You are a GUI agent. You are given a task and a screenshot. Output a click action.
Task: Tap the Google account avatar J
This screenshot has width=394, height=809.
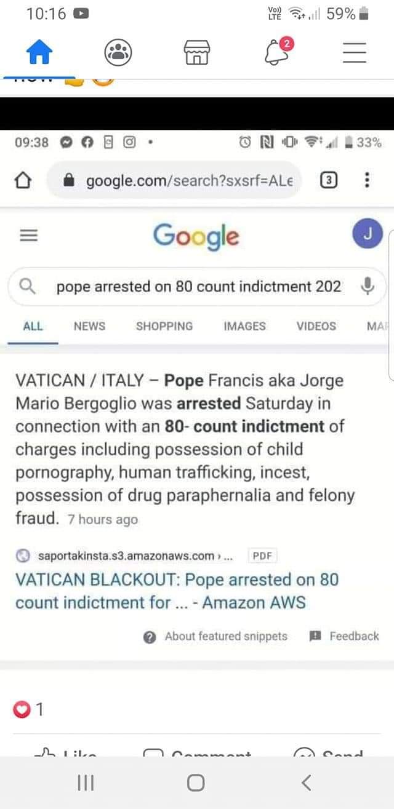(368, 234)
